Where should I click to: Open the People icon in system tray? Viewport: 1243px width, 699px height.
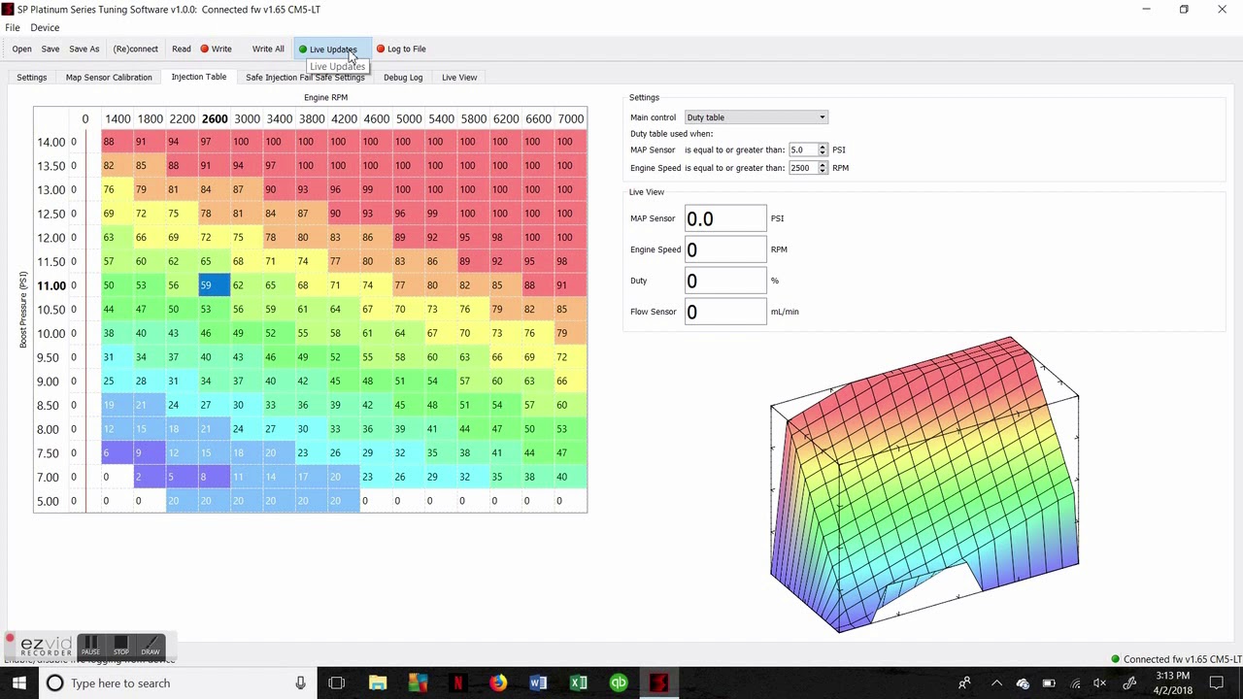pos(964,683)
